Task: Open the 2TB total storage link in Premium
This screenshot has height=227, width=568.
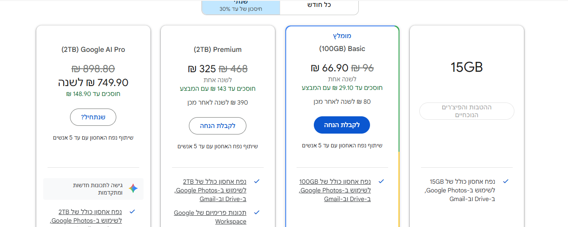Action: point(211,190)
